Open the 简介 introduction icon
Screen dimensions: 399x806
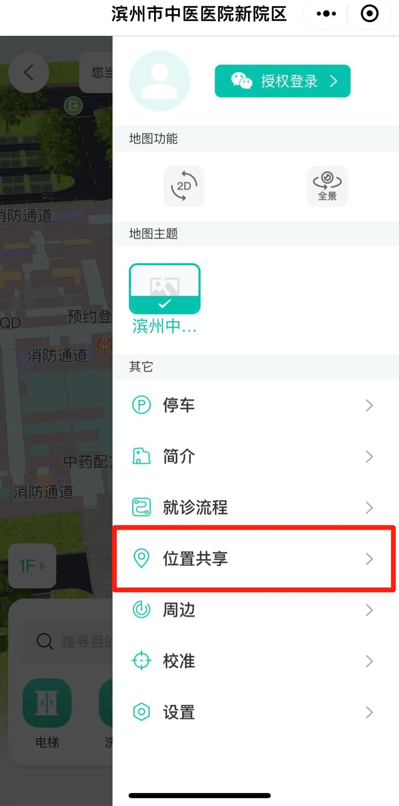click(141, 456)
